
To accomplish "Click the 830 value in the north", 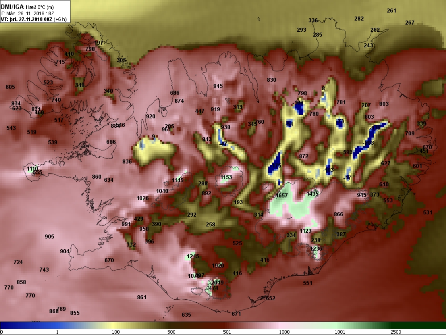I will pos(271,80).
